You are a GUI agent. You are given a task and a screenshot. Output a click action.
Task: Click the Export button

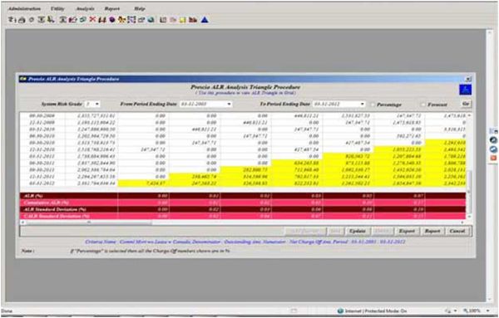407,231
